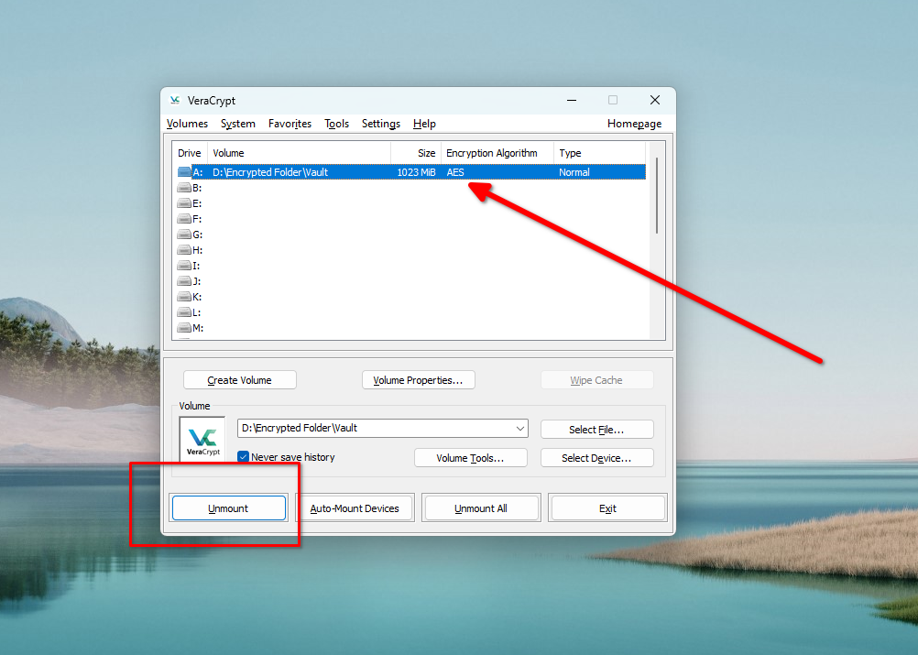Select the L: drive icon
The image size is (918, 655).
pos(184,312)
